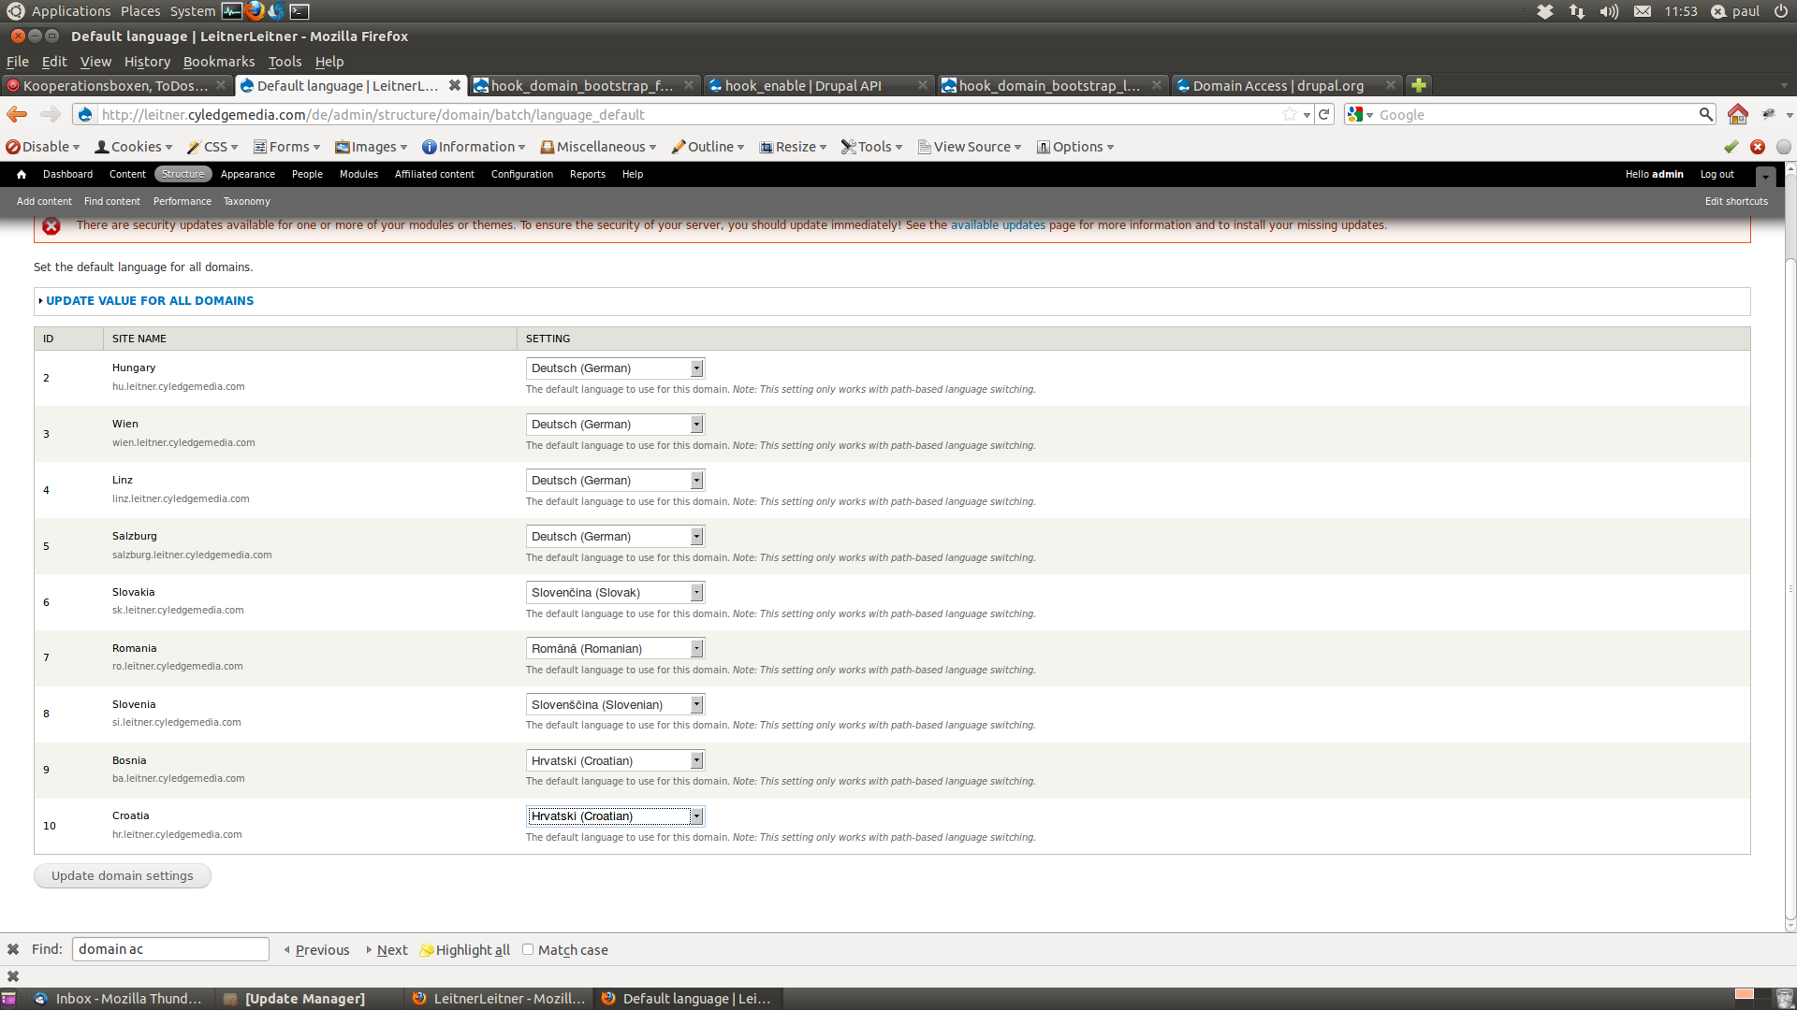Open the power/session menu icon

tap(1780, 11)
